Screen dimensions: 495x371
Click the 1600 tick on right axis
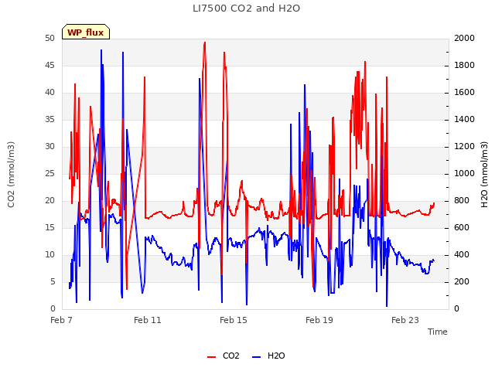[x=464, y=93]
